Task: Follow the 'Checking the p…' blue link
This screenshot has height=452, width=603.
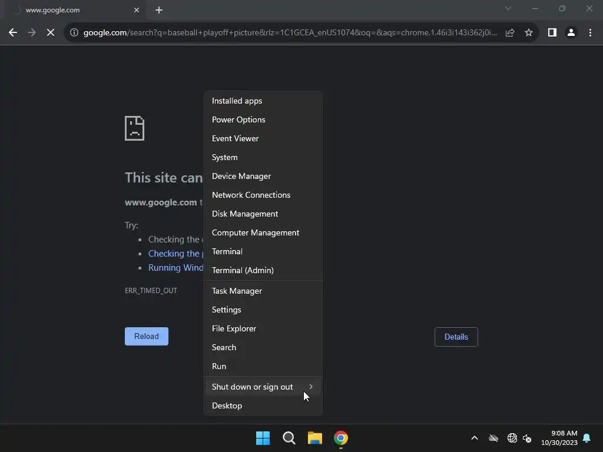Action: coord(175,254)
